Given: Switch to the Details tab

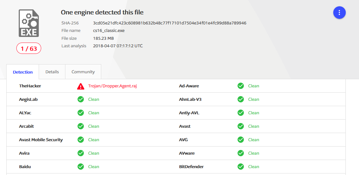Looking at the screenshot, I should [x=52, y=72].
